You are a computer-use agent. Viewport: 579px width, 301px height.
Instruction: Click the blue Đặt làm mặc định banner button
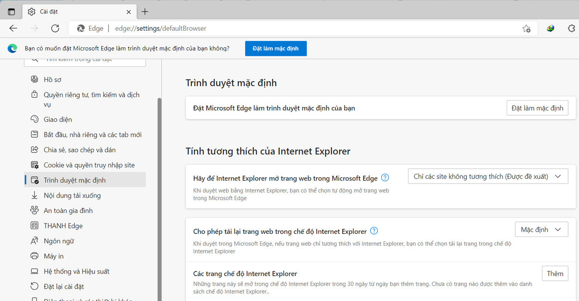click(275, 48)
